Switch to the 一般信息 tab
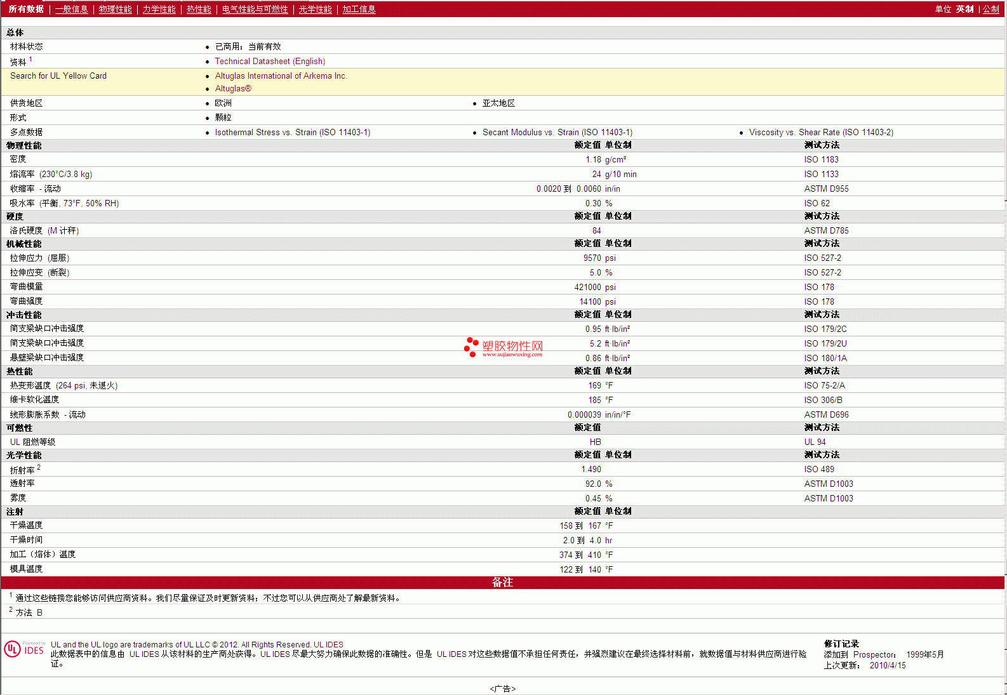 click(71, 10)
